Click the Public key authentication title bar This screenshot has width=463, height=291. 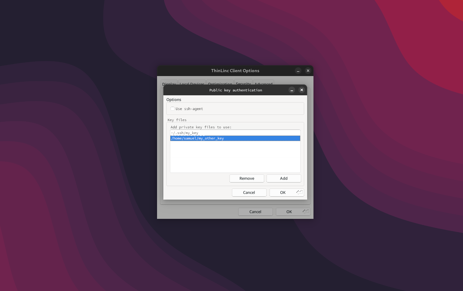[236, 90]
